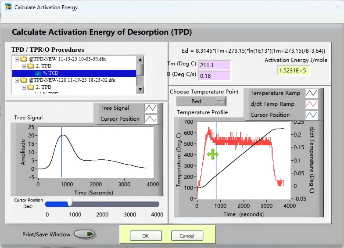Collapse the @TPD-NEW 11-19-25 10-03-39.dfn node
The image size is (344, 248).
pos(17,59)
